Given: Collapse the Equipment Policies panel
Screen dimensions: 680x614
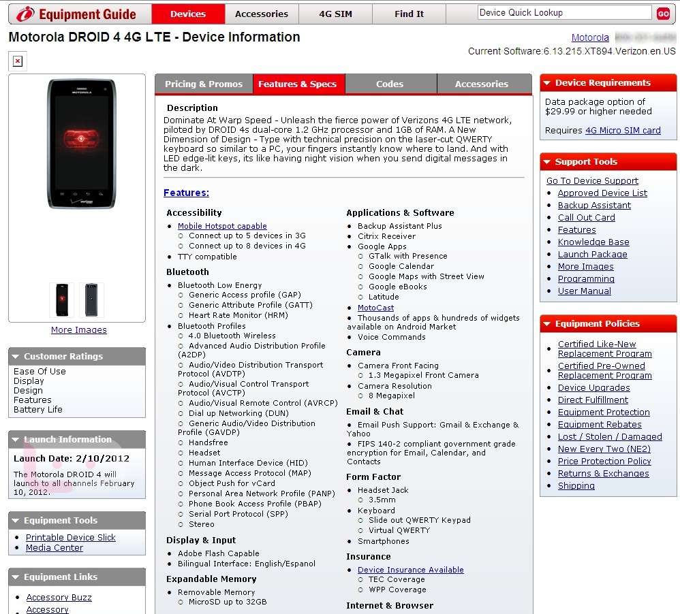Looking at the screenshot, I should (547, 324).
